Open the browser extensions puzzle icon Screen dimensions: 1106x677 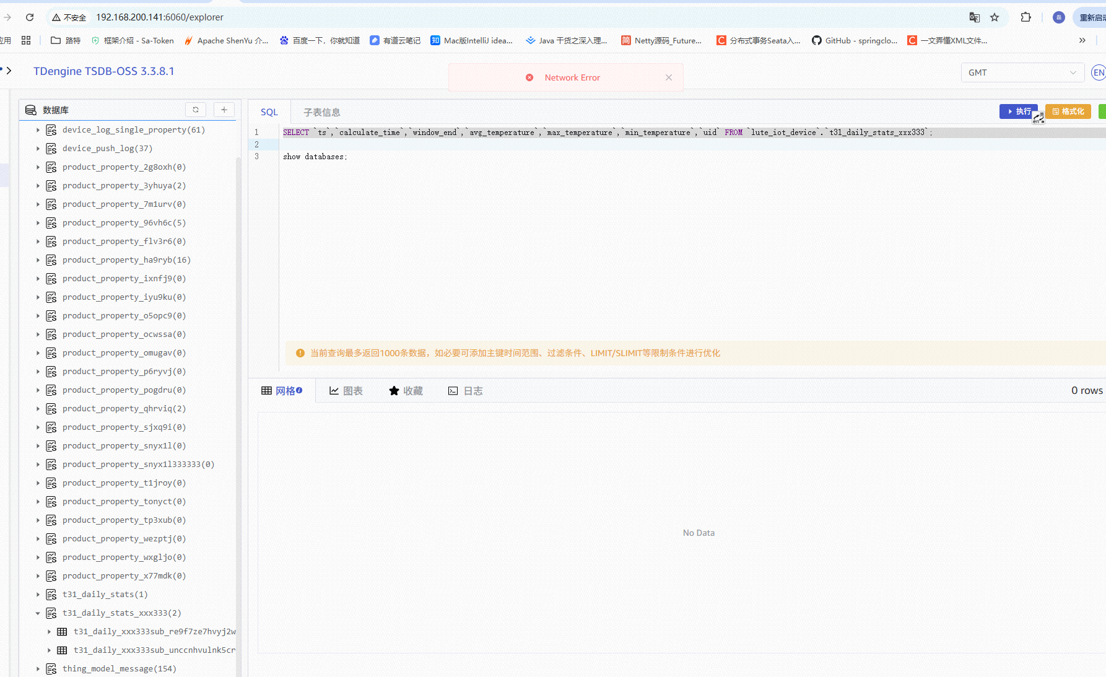tap(1026, 17)
